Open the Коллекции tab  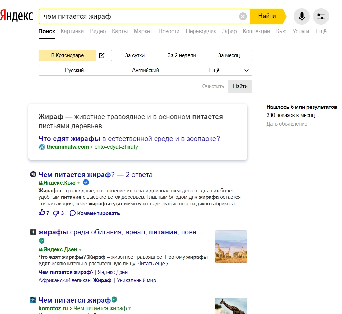pyautogui.click(x=256, y=31)
